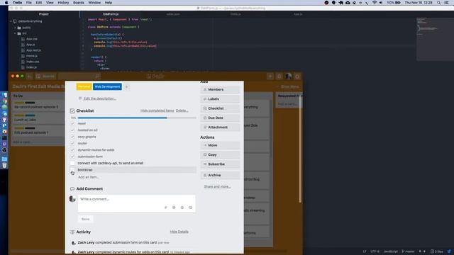Click the Trello back arrow button
454x255 pixels.
[x=30, y=76]
